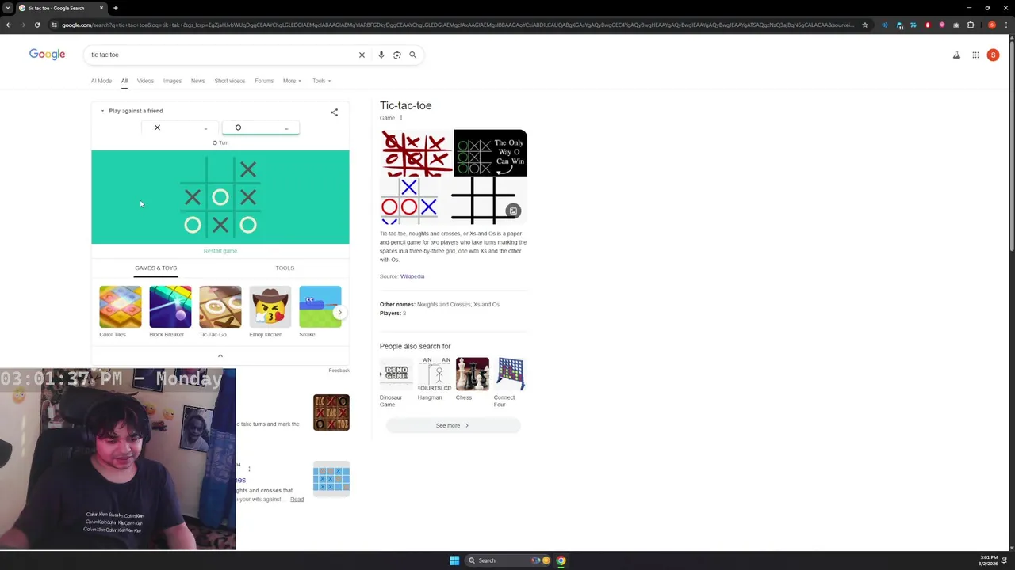Click the tic tac toe search field
This screenshot has width=1015, height=570.
222,55
